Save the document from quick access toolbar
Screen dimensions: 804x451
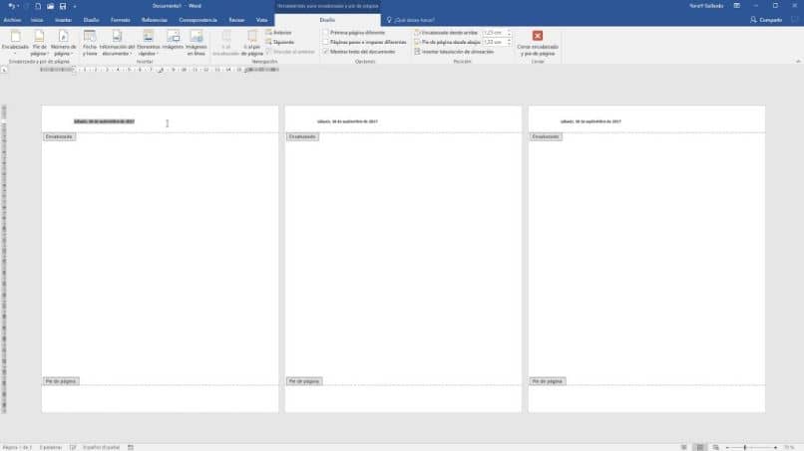(63, 6)
